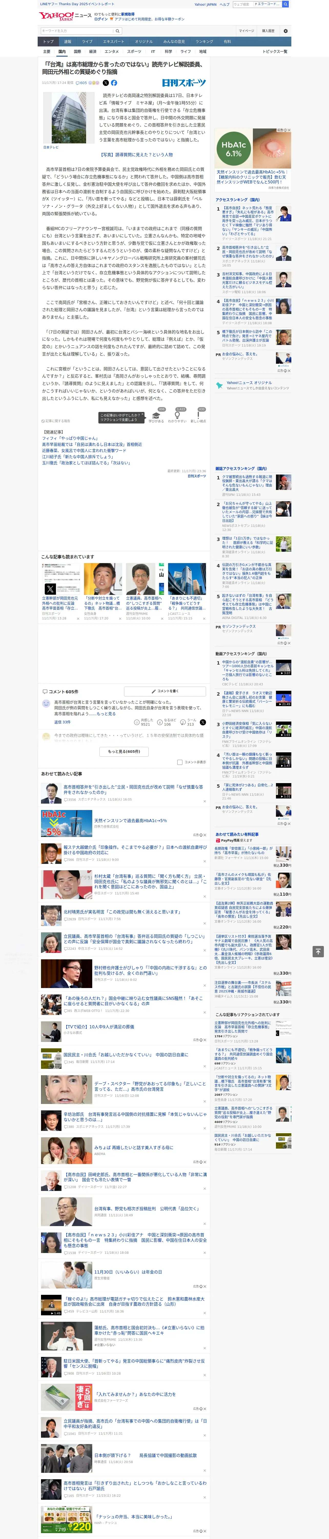Share article on Facebook icon
The height and width of the screenshot is (1539, 329).
coord(114,83)
